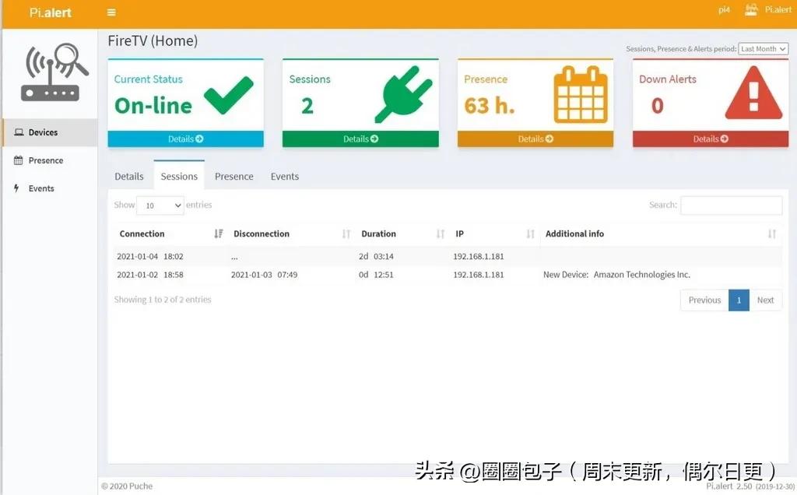This screenshot has height=495, width=797.
Task: Open the Devices page in the sidebar
Action: (50, 132)
